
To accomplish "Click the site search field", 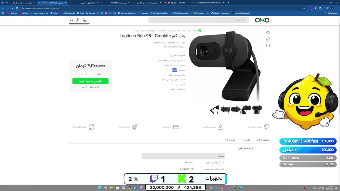I will (198, 20).
